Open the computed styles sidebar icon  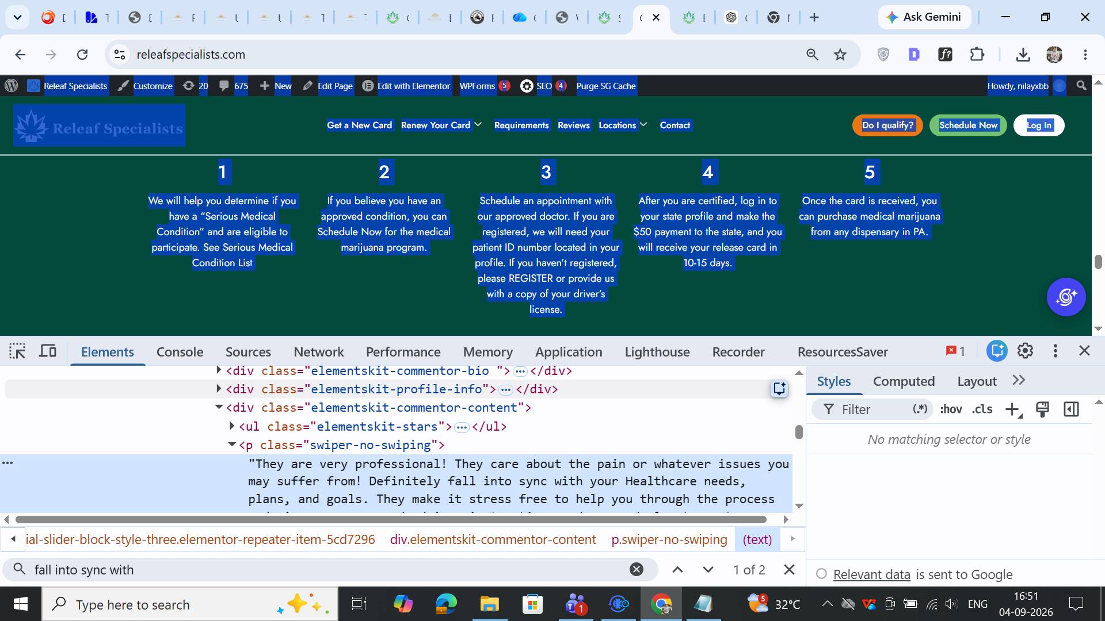(1071, 409)
